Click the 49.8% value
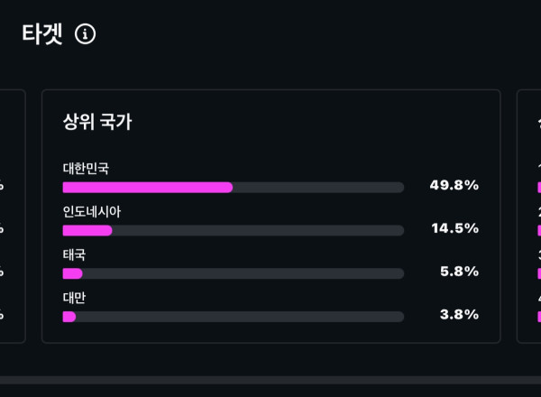 [454, 185]
